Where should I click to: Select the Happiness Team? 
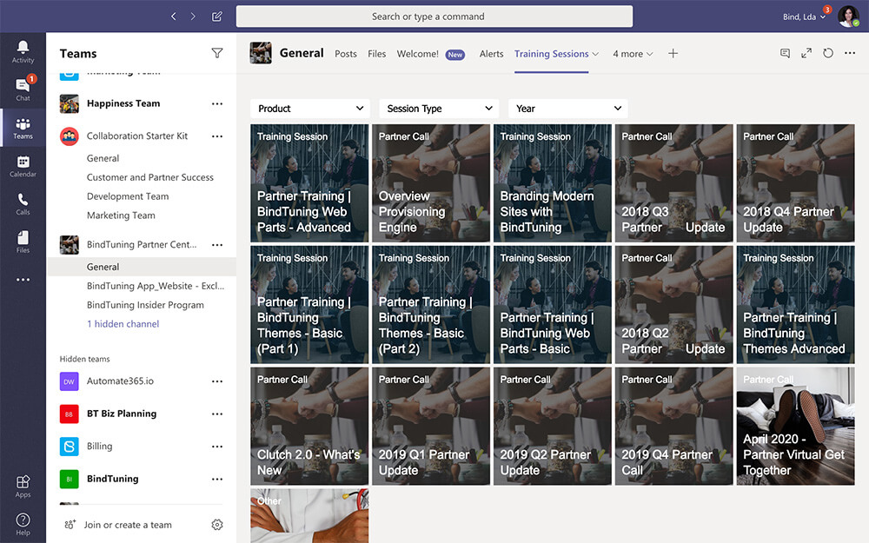pyautogui.click(x=123, y=103)
